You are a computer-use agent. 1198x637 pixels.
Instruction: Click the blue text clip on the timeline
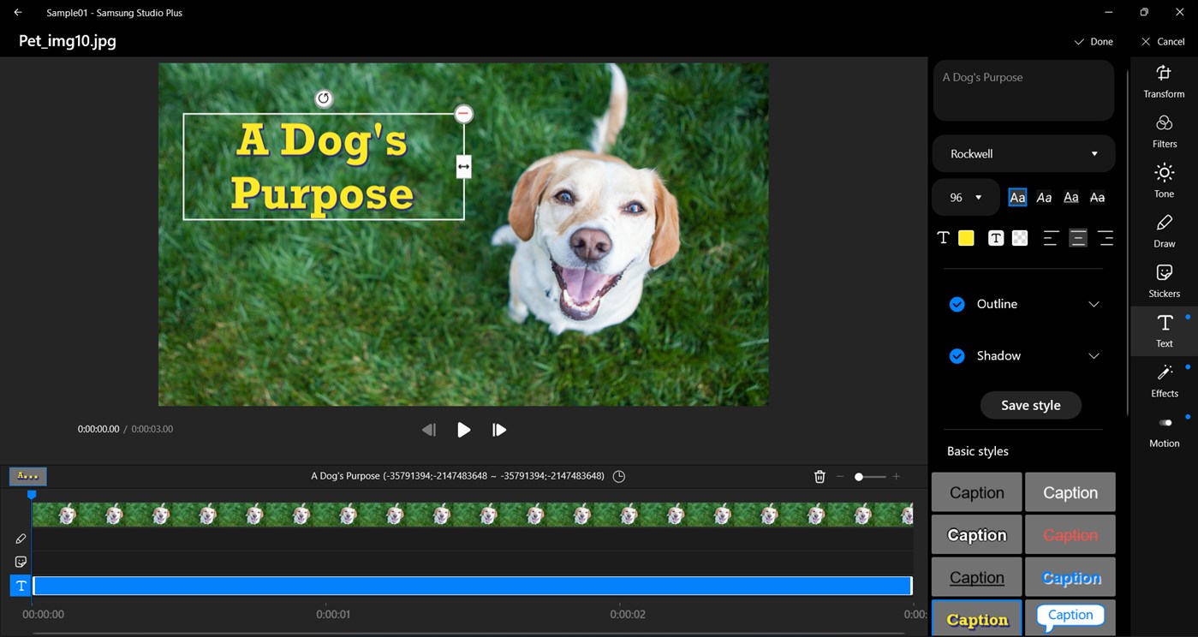point(473,586)
